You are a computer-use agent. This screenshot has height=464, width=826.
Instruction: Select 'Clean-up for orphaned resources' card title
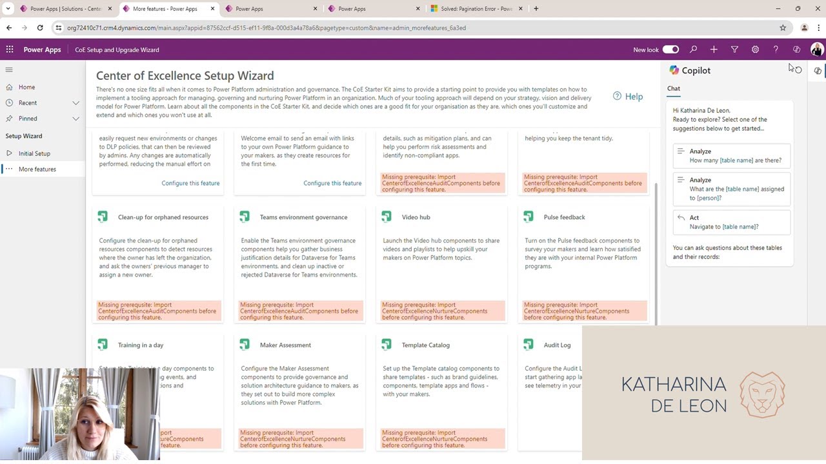163,217
